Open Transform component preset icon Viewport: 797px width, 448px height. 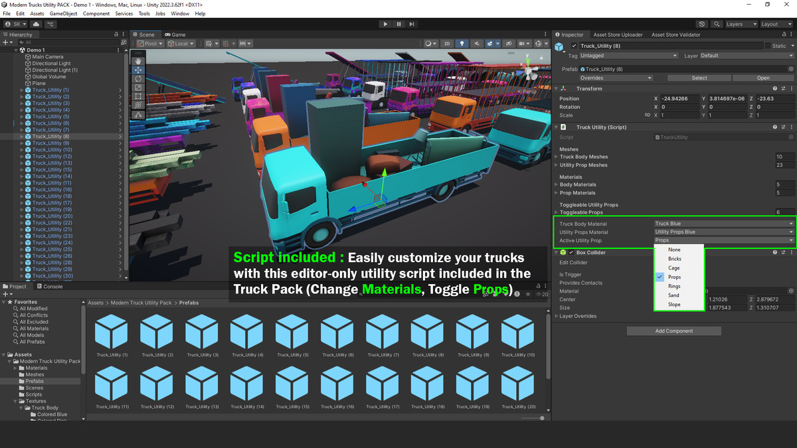783,88
